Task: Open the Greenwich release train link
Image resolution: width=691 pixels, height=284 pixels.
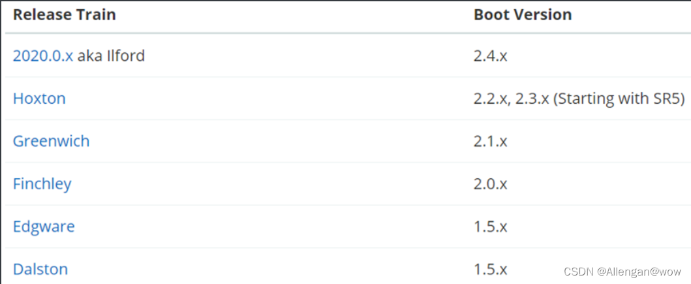Action: pyautogui.click(x=51, y=141)
